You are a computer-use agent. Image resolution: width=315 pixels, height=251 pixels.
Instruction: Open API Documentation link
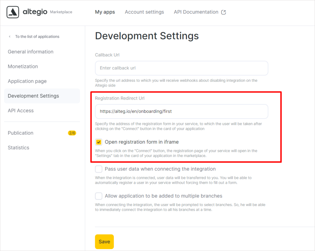196,12
